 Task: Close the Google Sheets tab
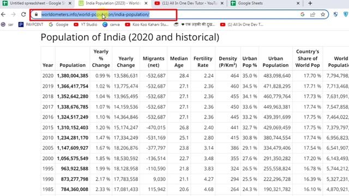point(298,3)
